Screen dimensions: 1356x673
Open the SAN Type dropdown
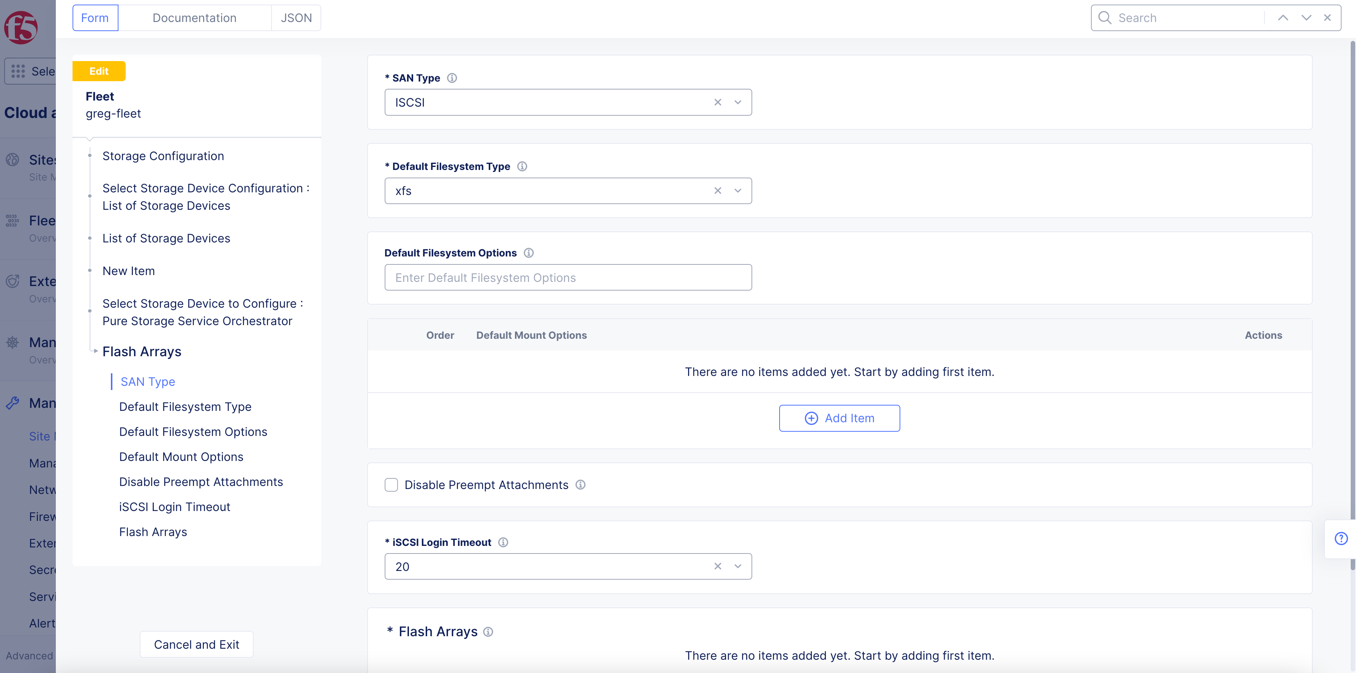pyautogui.click(x=737, y=102)
